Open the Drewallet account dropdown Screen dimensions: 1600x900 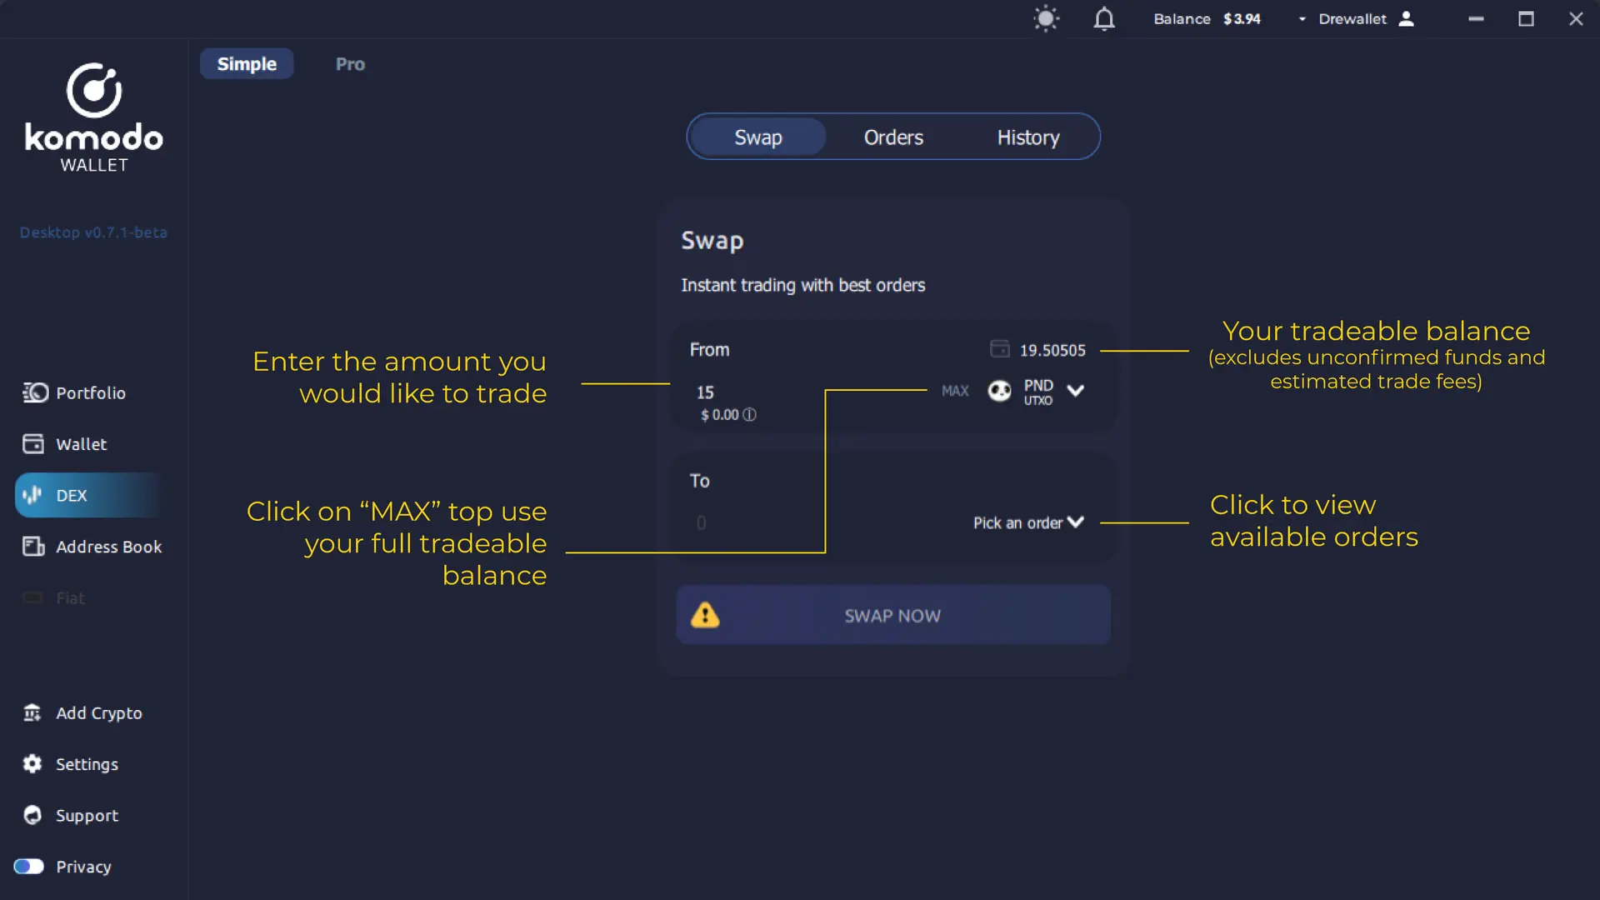pos(1353,18)
